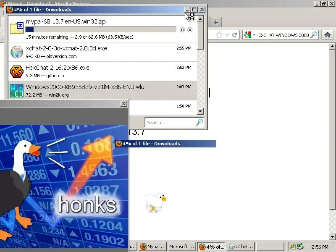Cancel the mypal zip download
This screenshot has width=336, height=252.
coord(190,30)
